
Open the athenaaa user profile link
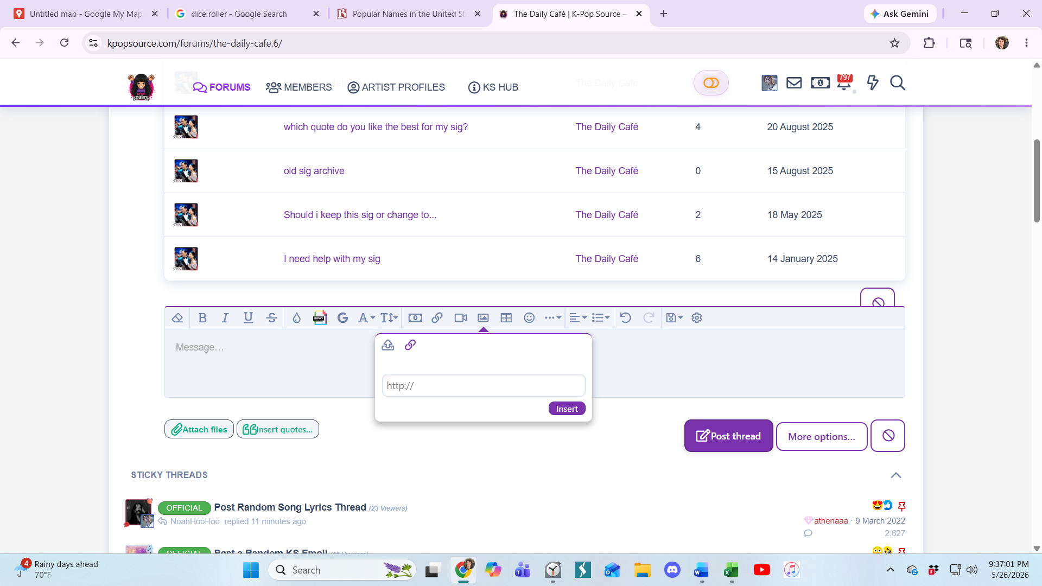(830, 521)
